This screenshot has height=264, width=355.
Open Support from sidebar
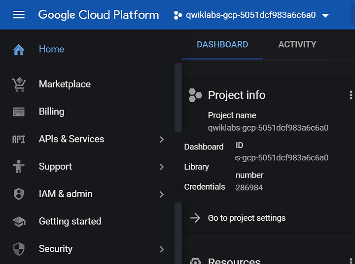[x=55, y=167]
